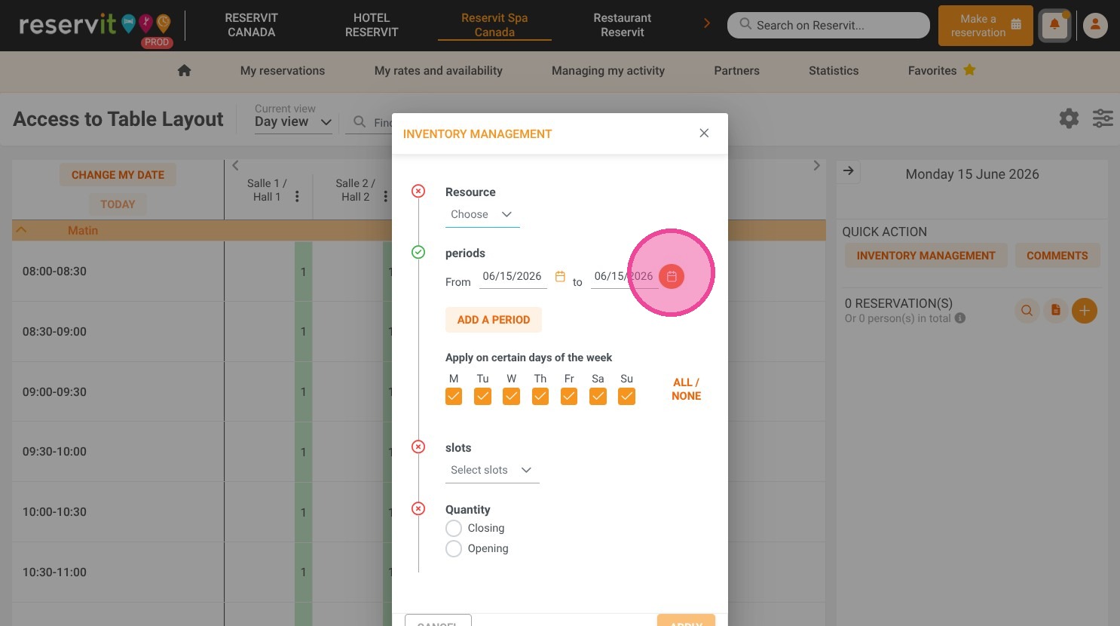Viewport: 1120px width, 626px height.
Task: Click the Search on Reservit field
Action: point(828,25)
